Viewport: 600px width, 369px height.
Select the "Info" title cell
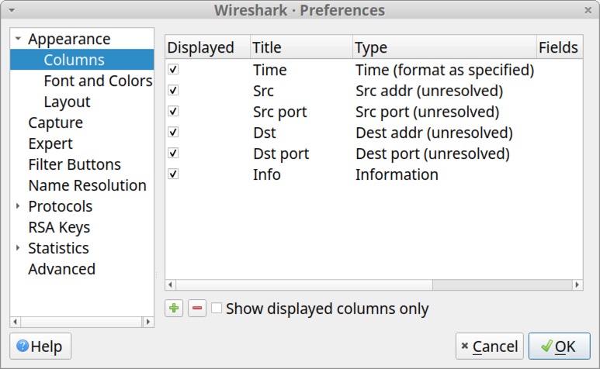(267, 174)
